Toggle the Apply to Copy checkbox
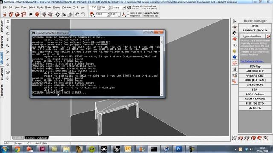Image resolution: width=273 pixels, height=153 pixels. [128, 13]
